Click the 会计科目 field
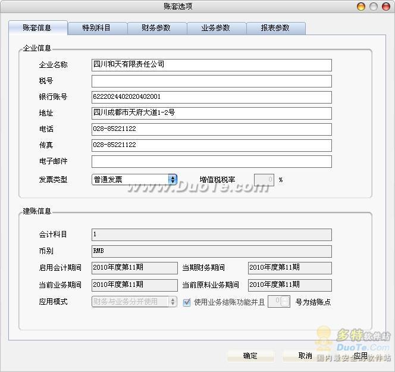Screen dimensions: 395x372 [212, 235]
